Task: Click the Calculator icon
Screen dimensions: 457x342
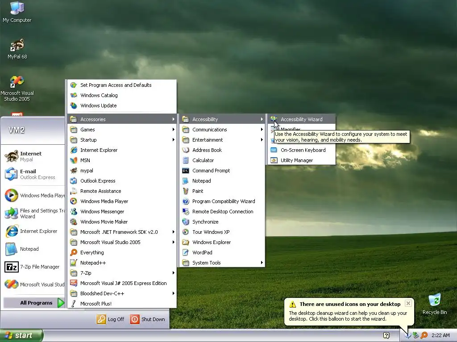Action: coord(186,160)
